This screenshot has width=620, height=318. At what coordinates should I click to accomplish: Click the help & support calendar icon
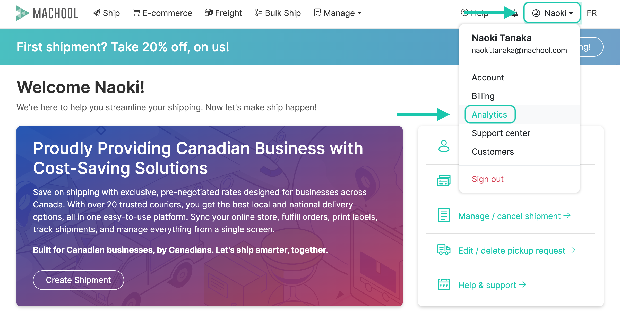[444, 284]
